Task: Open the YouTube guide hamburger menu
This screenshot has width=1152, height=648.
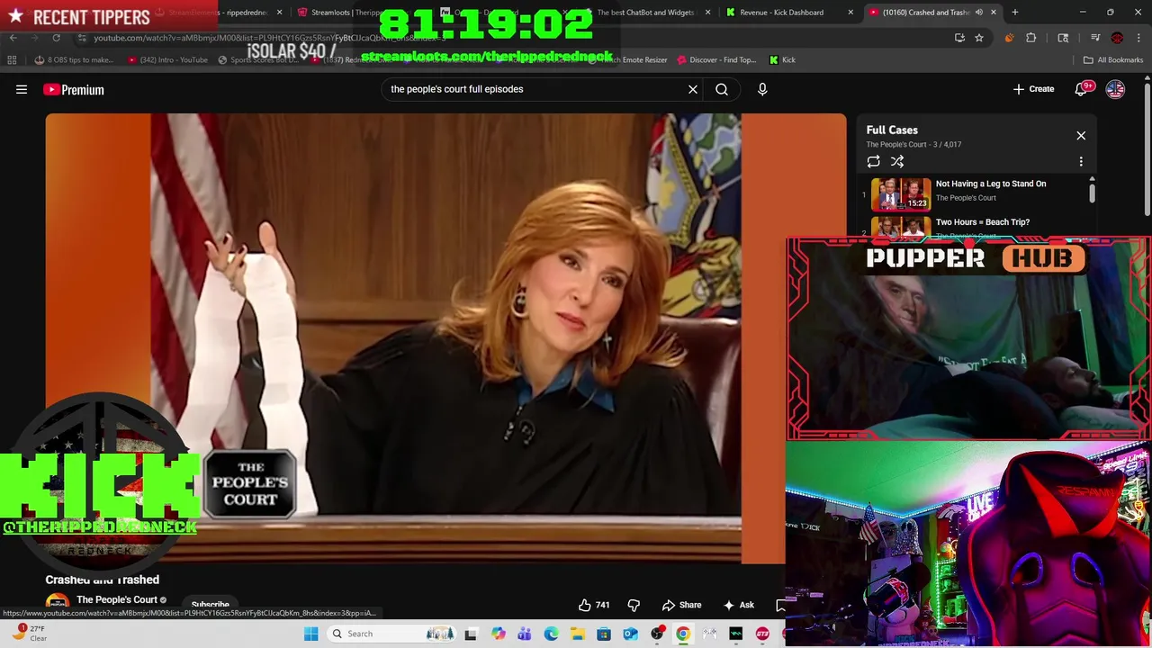Action: (22, 89)
